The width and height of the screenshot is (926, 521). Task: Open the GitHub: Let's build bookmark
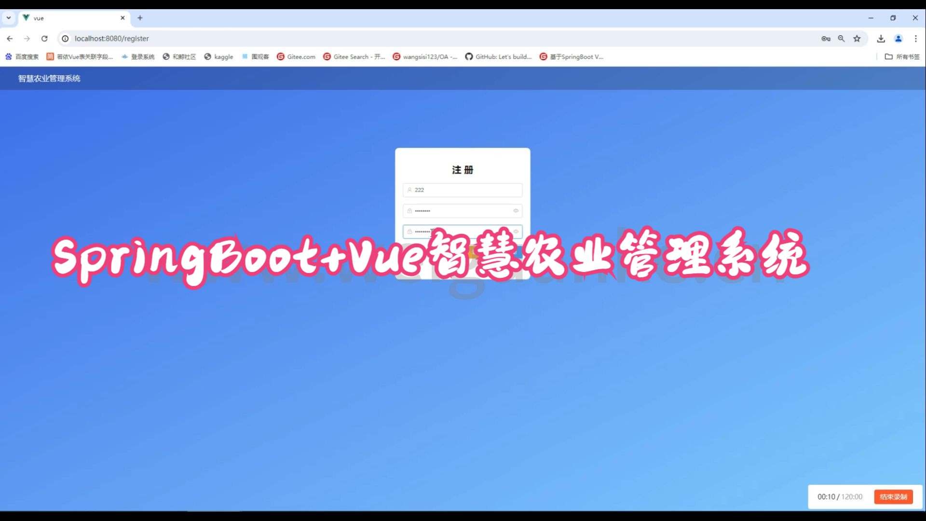click(498, 57)
